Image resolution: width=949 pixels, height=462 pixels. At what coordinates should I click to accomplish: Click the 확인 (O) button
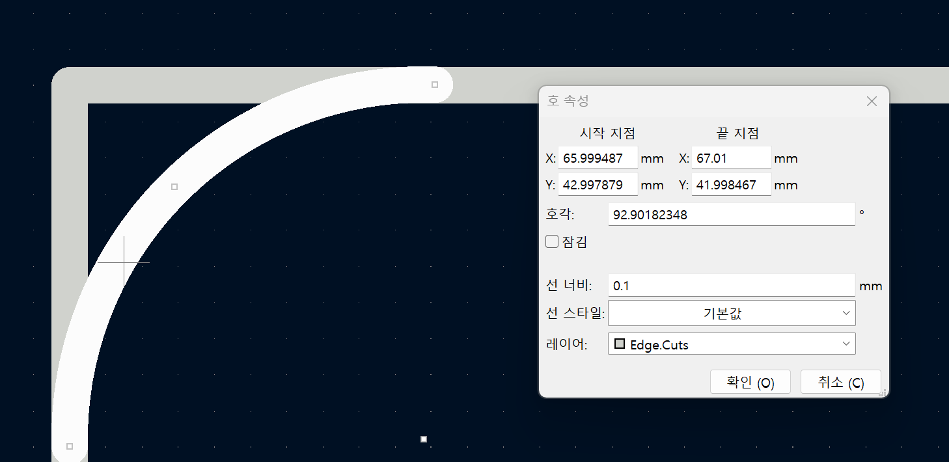click(750, 383)
